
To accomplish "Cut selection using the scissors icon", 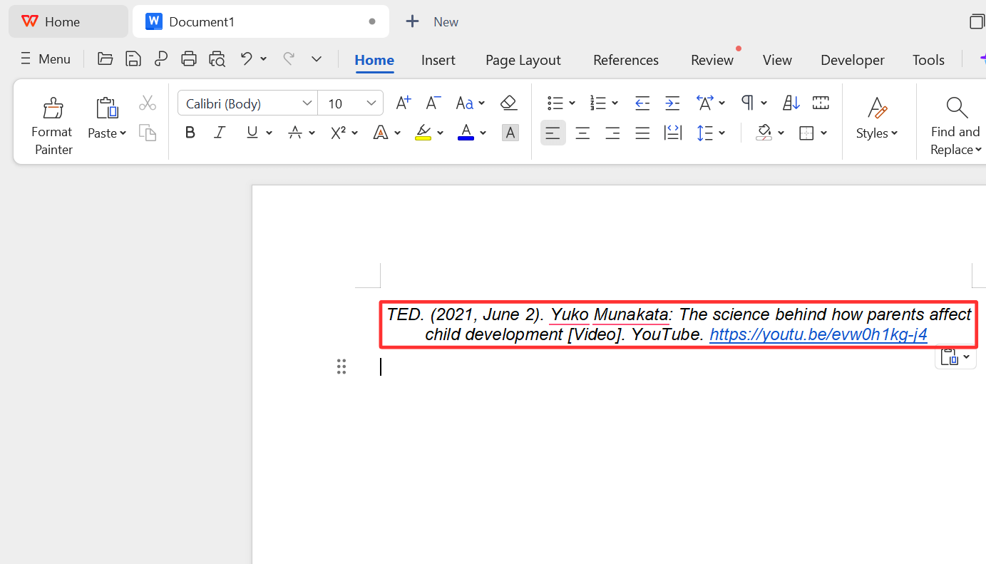I will pyautogui.click(x=147, y=102).
